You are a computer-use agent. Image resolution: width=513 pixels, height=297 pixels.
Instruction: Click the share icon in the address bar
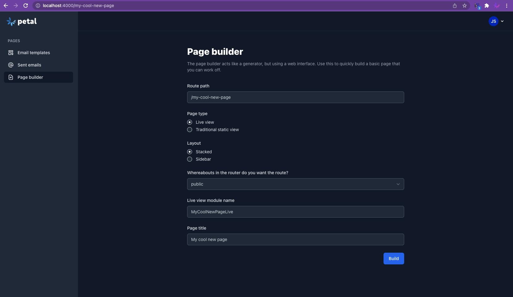[455, 6]
